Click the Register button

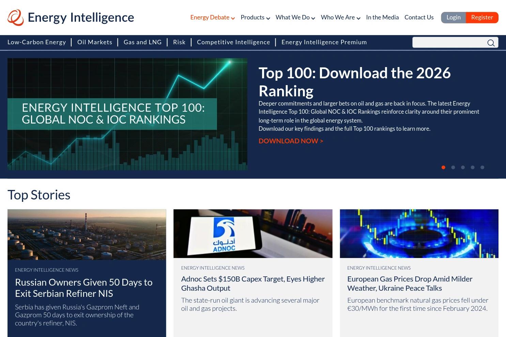click(x=482, y=17)
